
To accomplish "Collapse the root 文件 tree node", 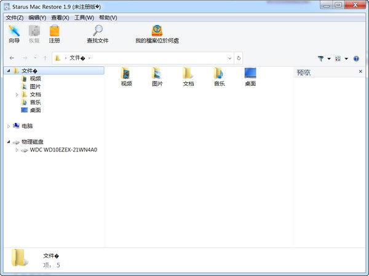I will pos(9,71).
